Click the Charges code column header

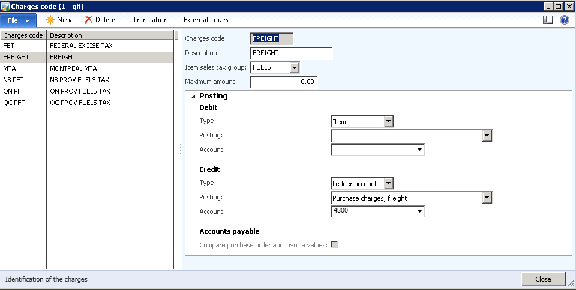(x=23, y=35)
